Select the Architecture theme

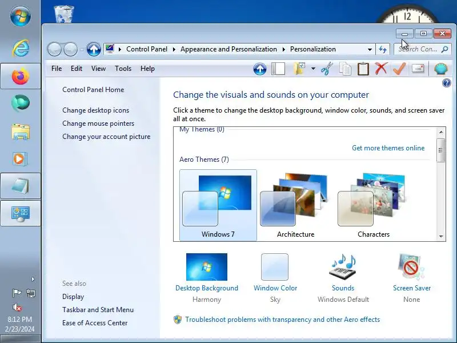[295, 205]
